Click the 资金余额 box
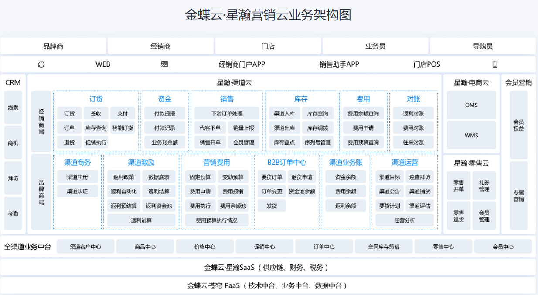The width and height of the screenshot is (538, 295). click(346, 177)
